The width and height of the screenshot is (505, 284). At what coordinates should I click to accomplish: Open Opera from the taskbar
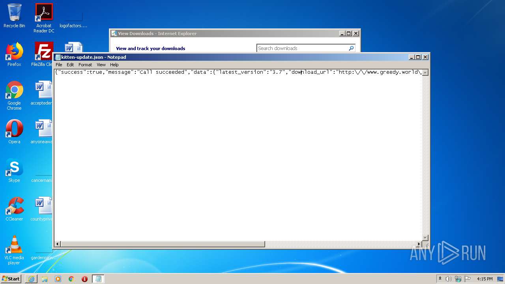84,279
